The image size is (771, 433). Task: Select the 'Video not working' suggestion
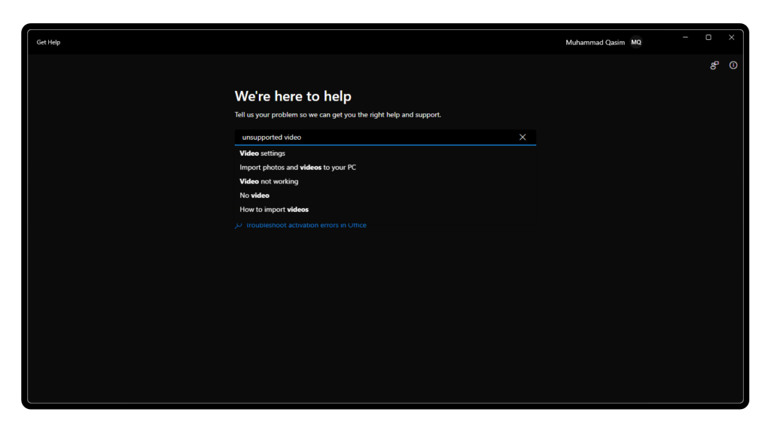pos(385,181)
